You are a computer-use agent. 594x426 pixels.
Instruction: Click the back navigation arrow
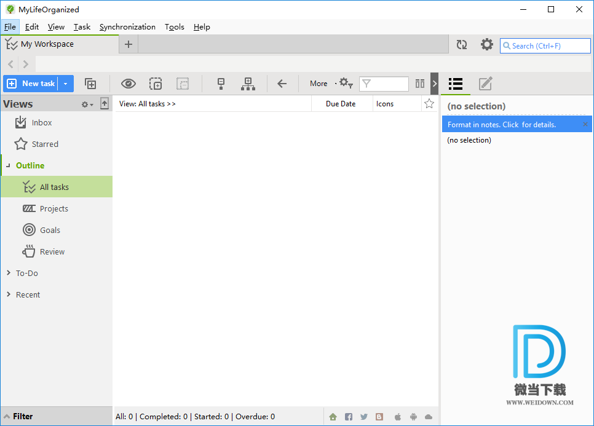pos(10,65)
